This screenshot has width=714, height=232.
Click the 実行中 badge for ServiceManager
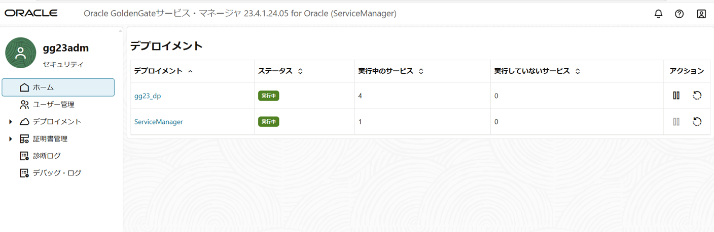coord(269,122)
